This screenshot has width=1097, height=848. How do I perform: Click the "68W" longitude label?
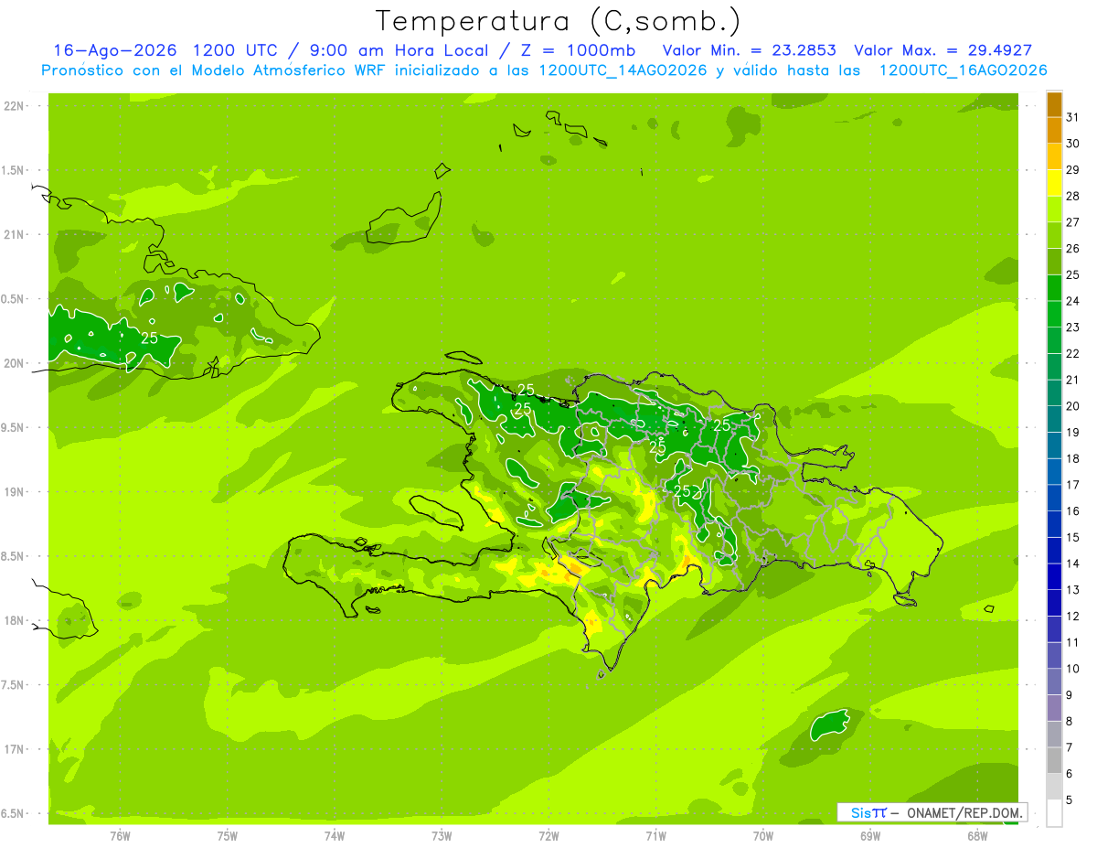pyautogui.click(x=977, y=835)
